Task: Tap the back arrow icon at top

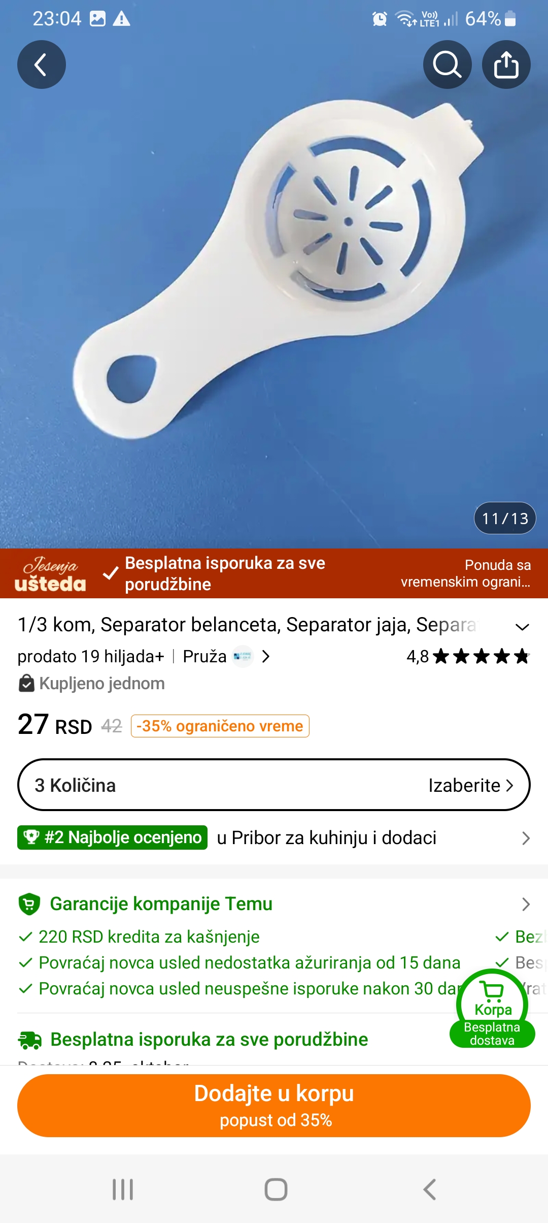Action: tap(42, 65)
